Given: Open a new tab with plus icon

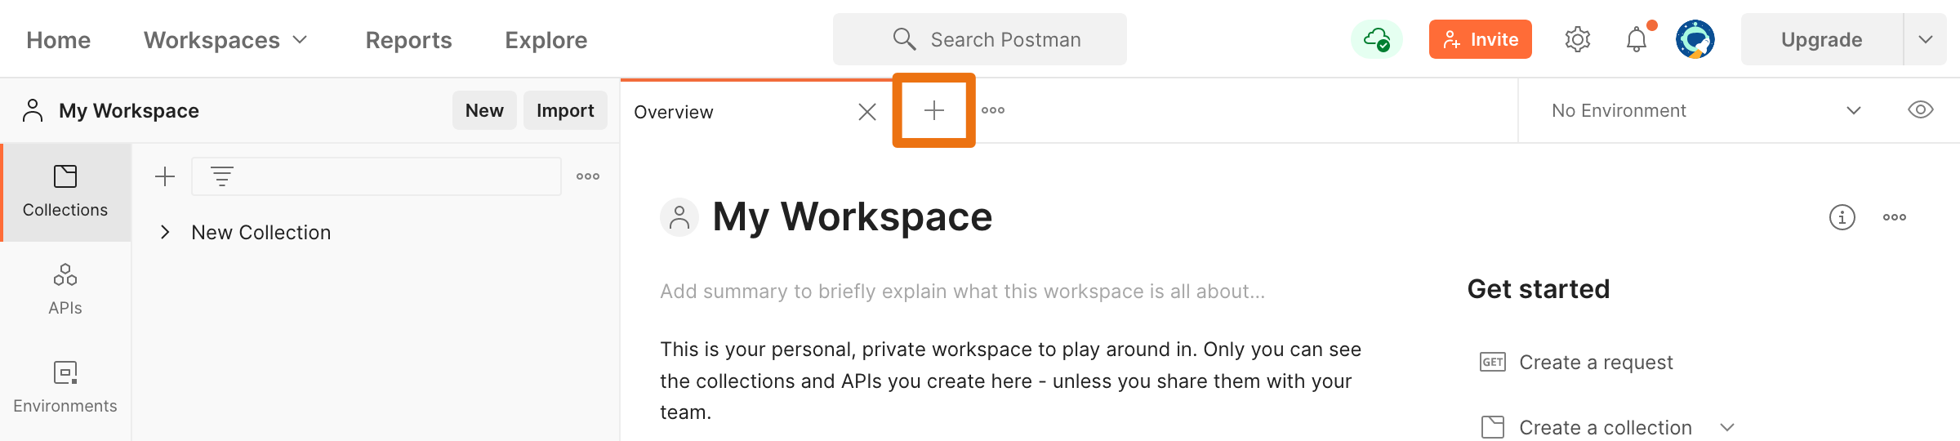Looking at the screenshot, I should point(933,110).
